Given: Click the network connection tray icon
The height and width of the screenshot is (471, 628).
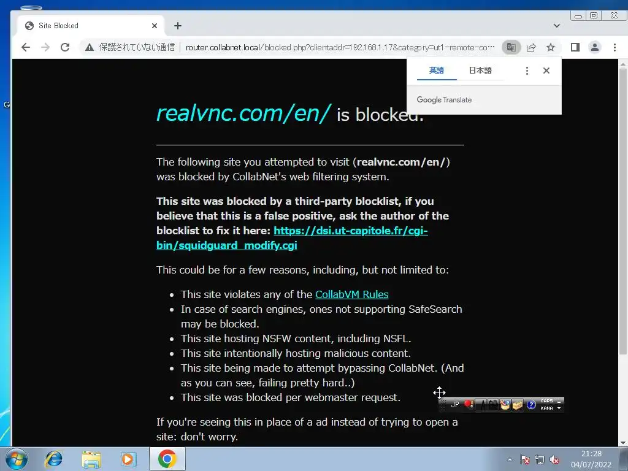Looking at the screenshot, I should click(x=540, y=460).
